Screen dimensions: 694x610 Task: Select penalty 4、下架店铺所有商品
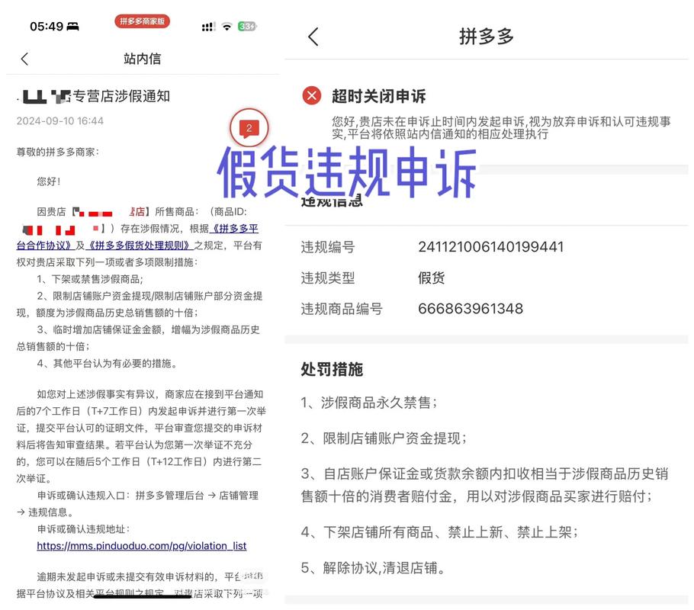click(439, 531)
